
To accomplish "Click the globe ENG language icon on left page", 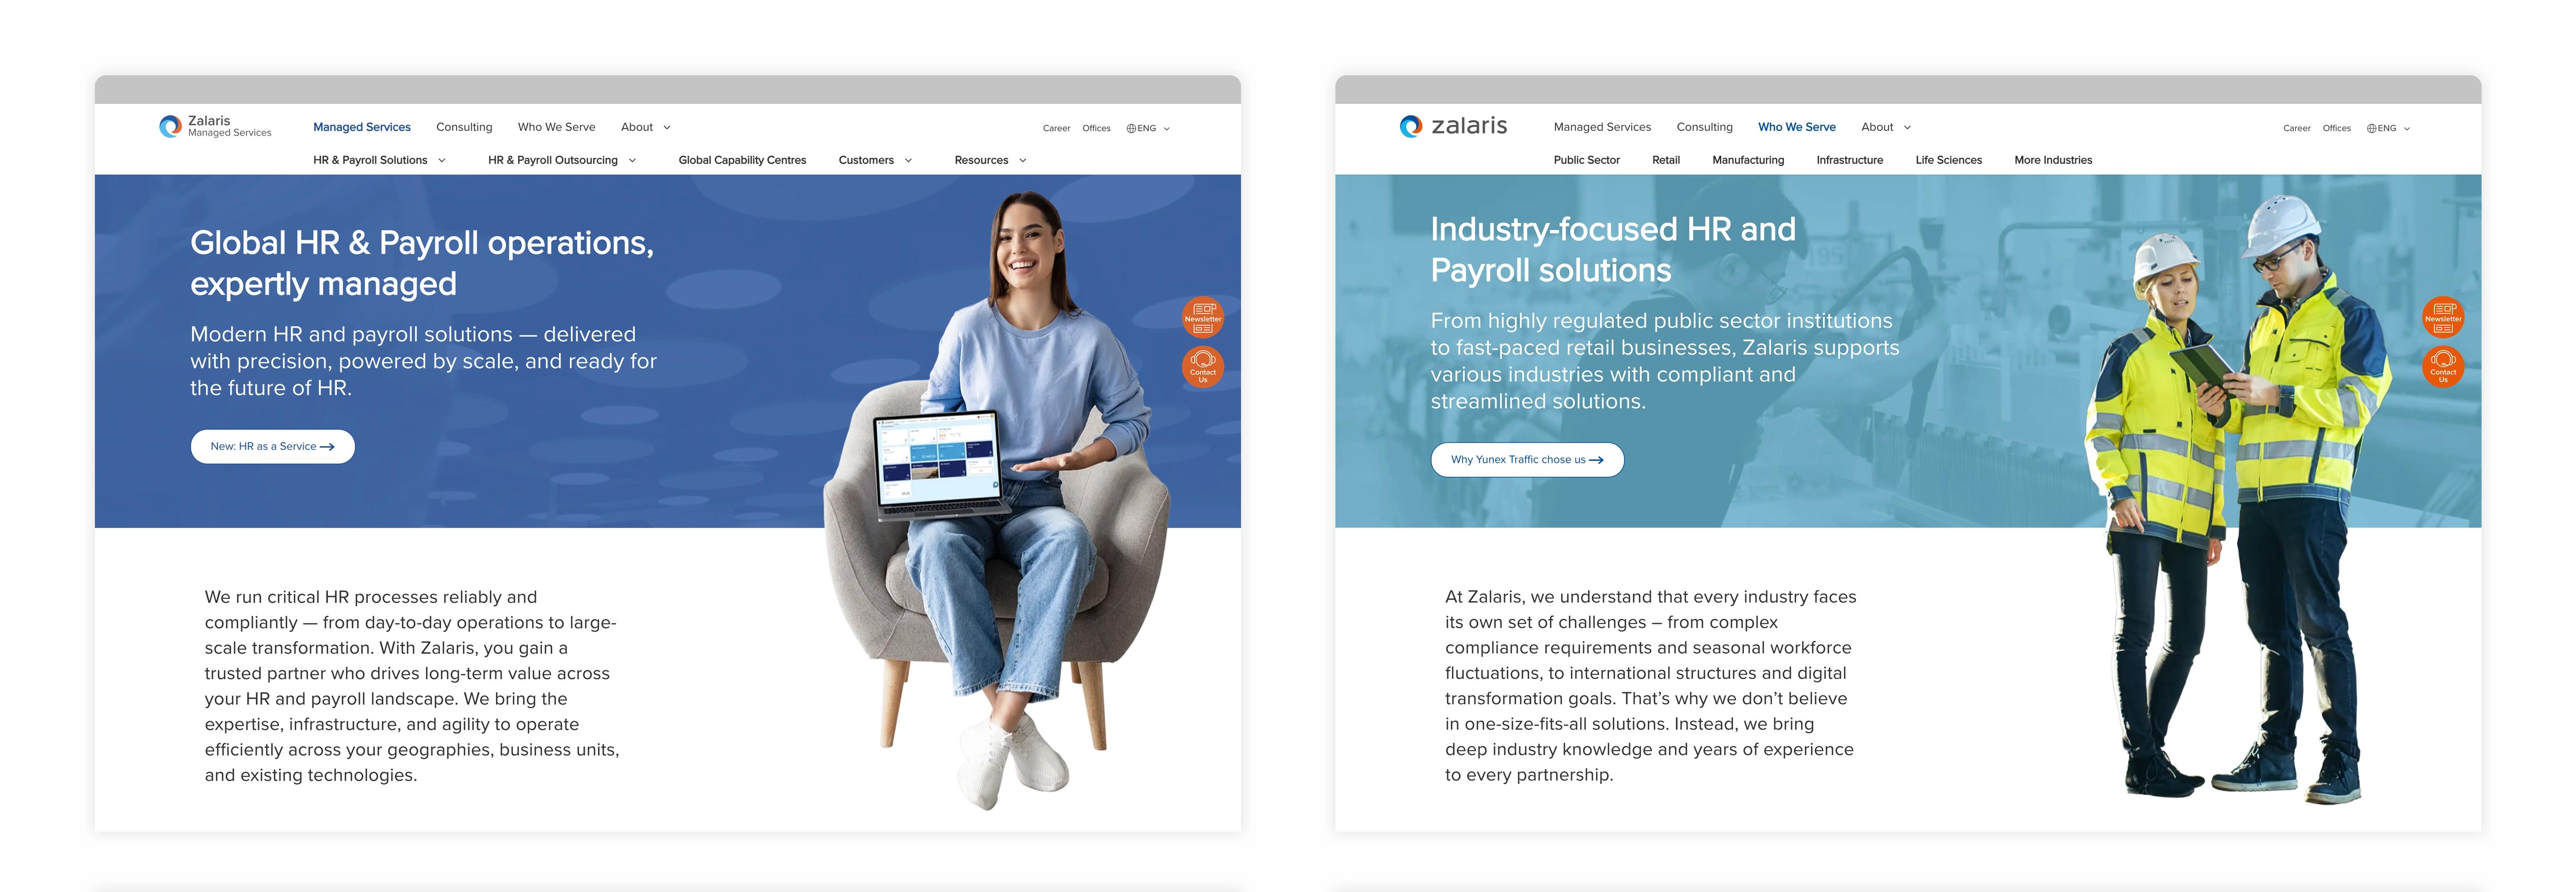I will 1142,128.
